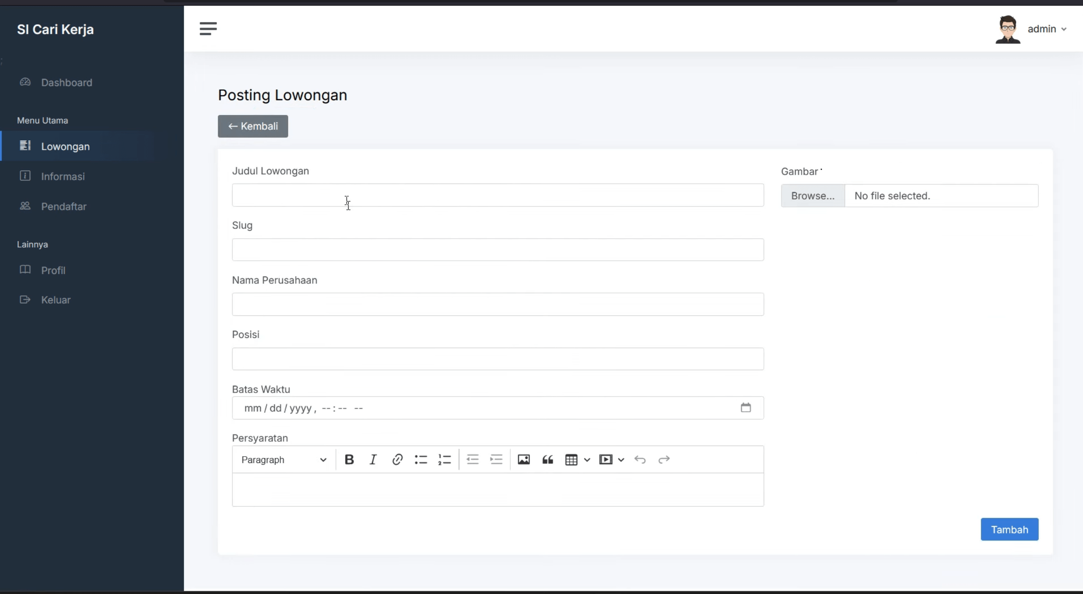1083x594 pixels.
Task: Select Lowongan in the sidebar menu
Action: tap(65, 146)
